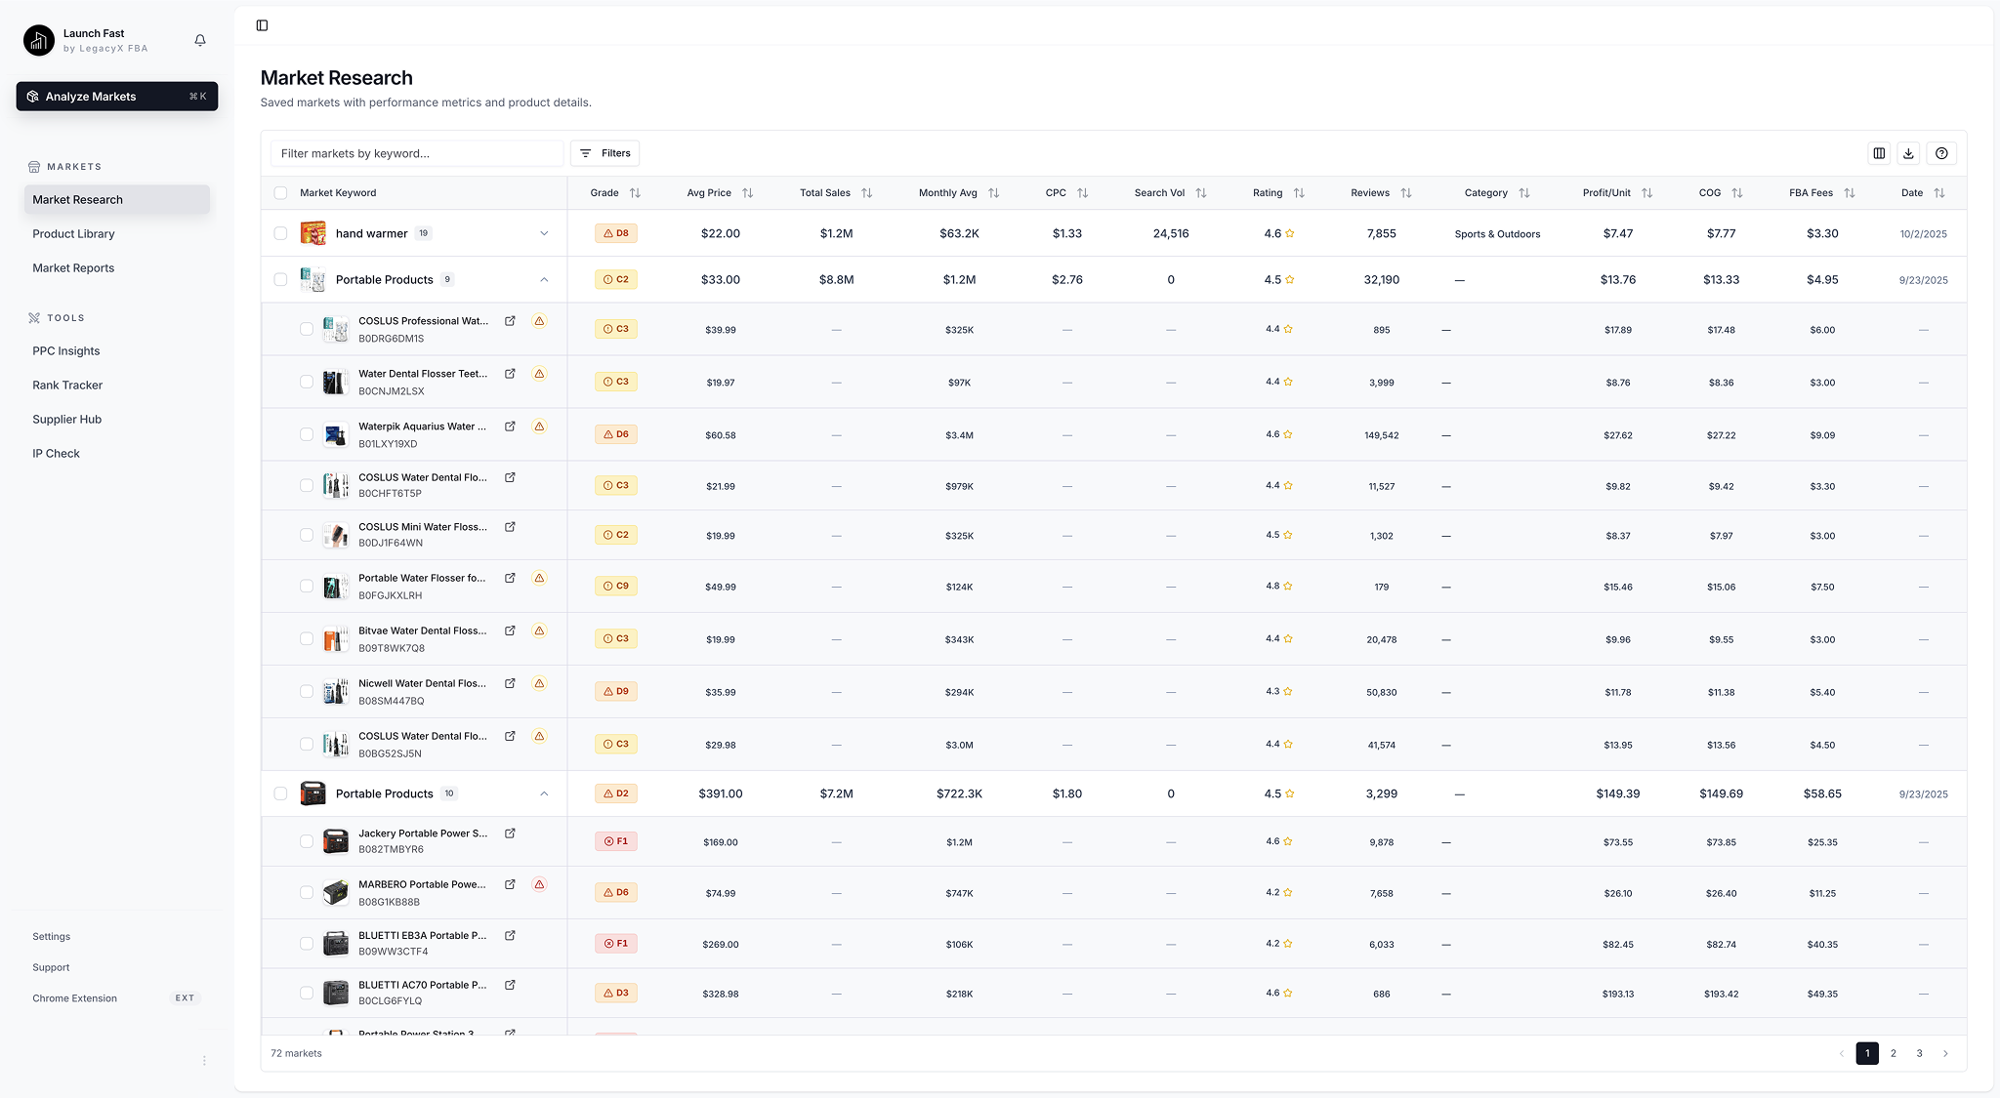
Task: Click the Analyze Markets button
Action: pos(117,97)
